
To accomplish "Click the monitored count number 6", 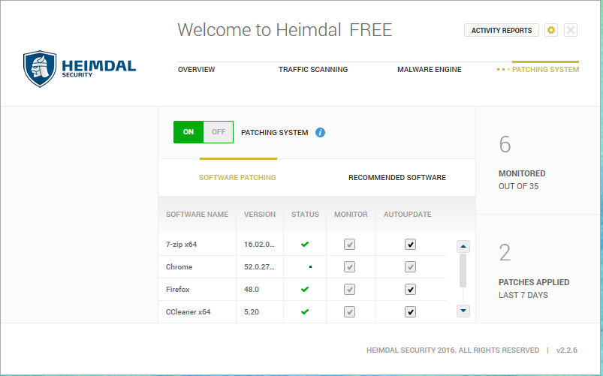I will click(505, 145).
